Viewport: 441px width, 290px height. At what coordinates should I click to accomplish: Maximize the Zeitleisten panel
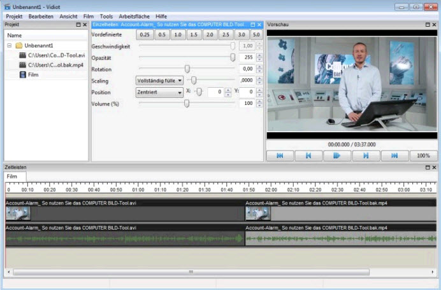(x=428, y=167)
